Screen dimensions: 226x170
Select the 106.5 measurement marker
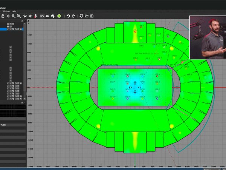pyautogui.click(x=159, y=59)
